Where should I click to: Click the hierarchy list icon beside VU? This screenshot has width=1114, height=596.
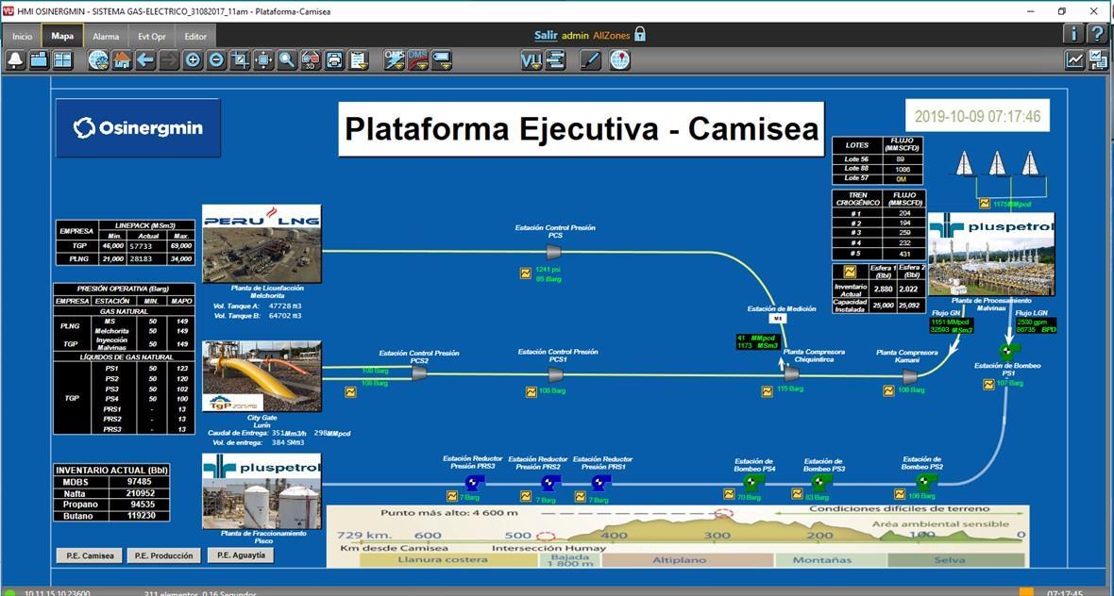[x=555, y=60]
